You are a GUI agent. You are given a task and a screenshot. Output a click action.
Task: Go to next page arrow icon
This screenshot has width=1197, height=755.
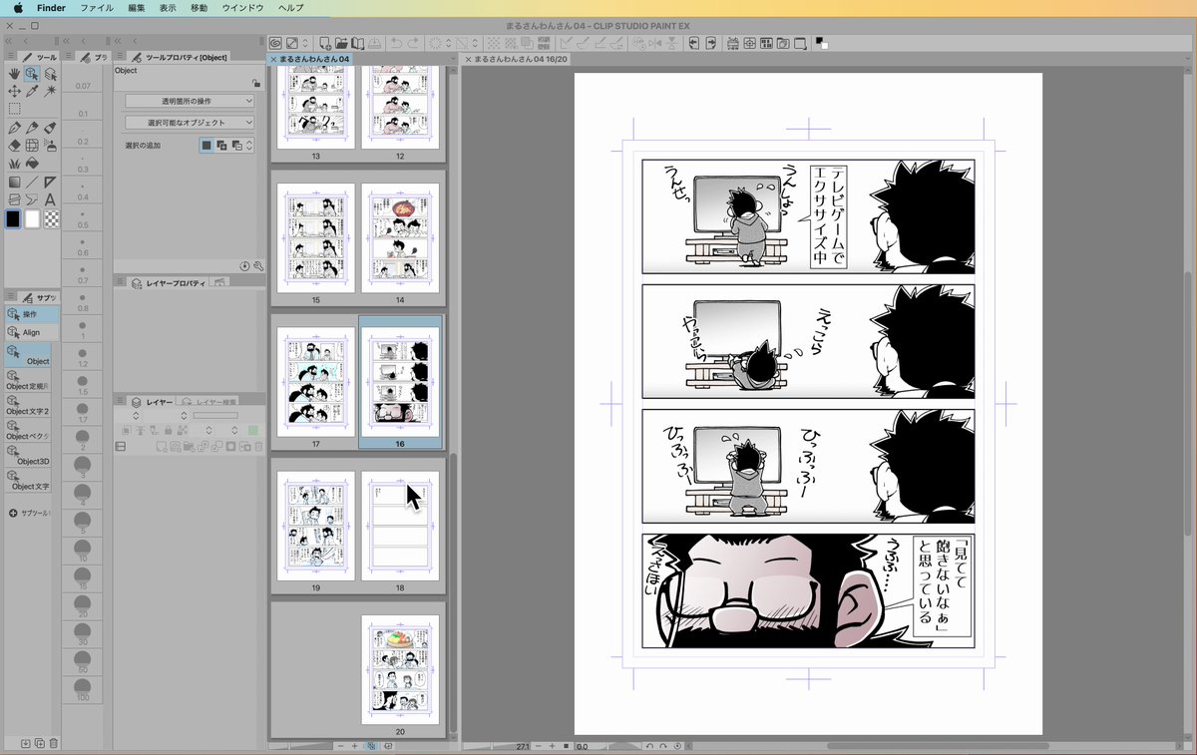click(711, 43)
